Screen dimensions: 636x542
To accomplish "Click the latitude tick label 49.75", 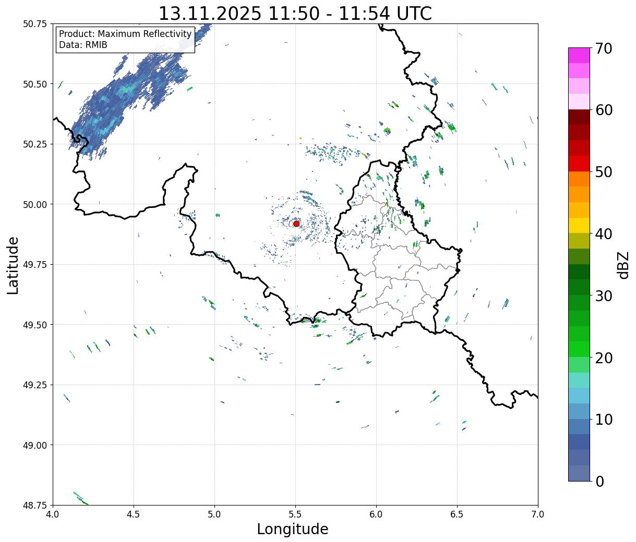I will click(35, 265).
